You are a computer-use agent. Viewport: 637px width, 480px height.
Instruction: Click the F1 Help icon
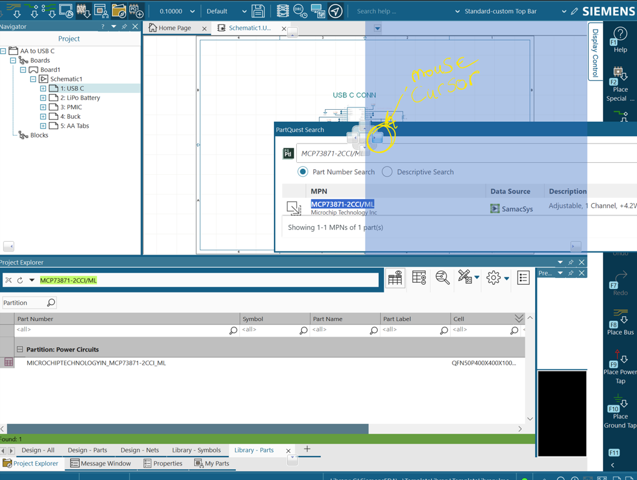(x=620, y=36)
